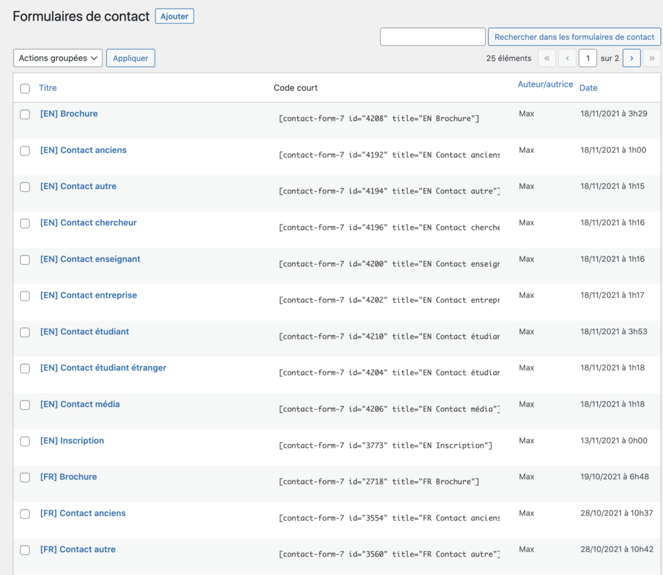The image size is (663, 575).
Task: Select the [EN] Brochure row checkbox
Action: [25, 115]
